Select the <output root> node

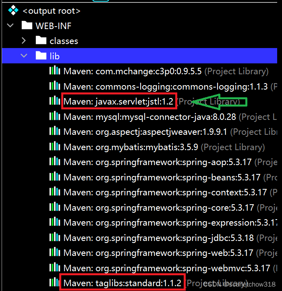click(x=51, y=11)
